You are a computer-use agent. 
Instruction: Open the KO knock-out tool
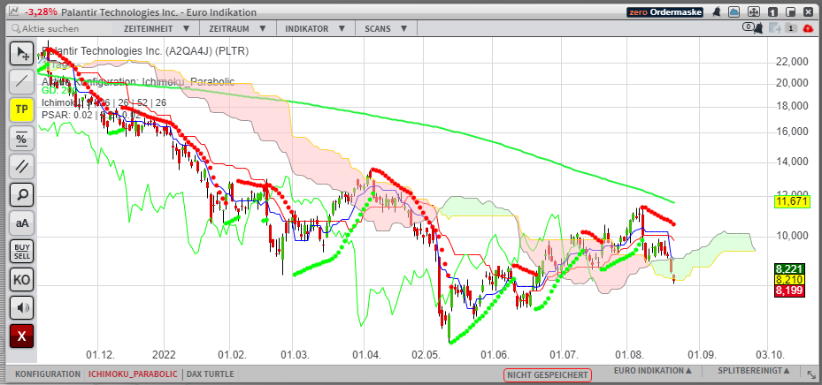(22, 279)
